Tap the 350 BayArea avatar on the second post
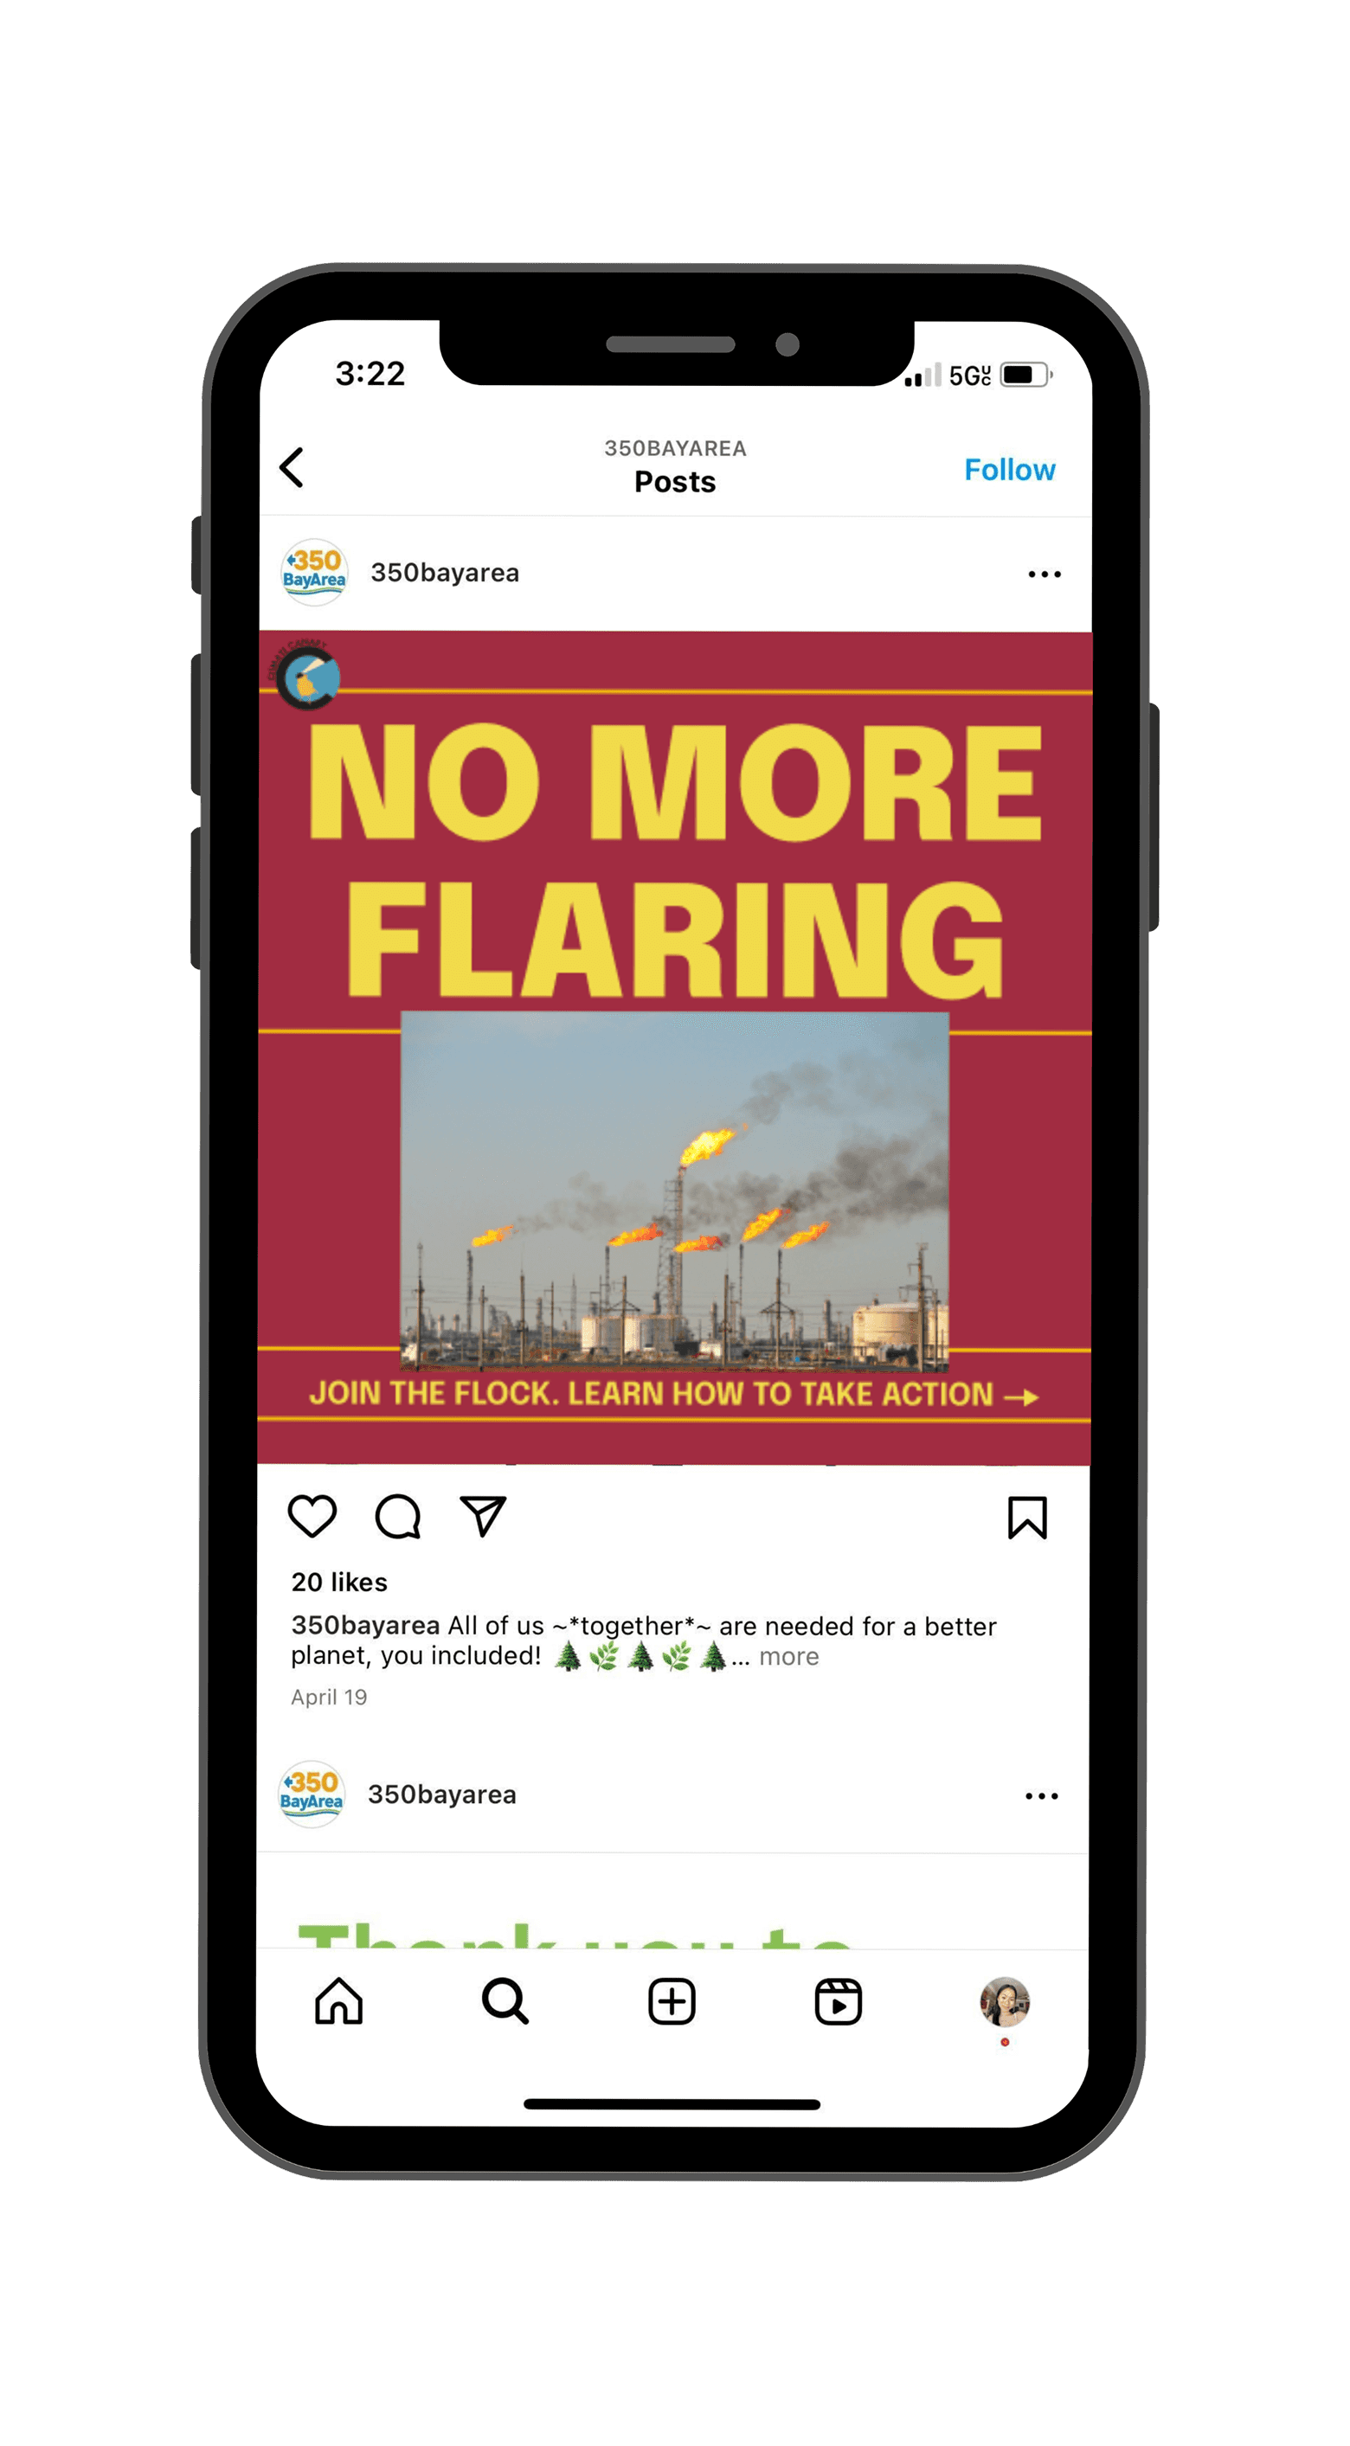Screen dimensions: 1350x2446 [x=311, y=1794]
